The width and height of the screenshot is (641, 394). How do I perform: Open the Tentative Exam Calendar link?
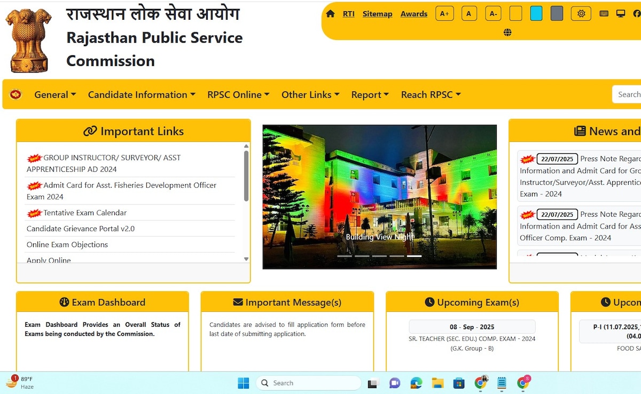(85, 212)
